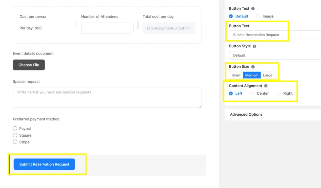Select the Image button text radio
This screenshot has width=321, height=188.
point(258,16)
